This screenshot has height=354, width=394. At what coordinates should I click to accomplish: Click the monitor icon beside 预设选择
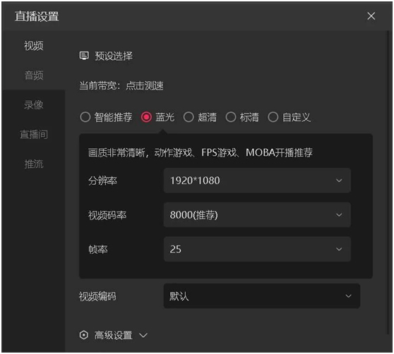tap(84, 56)
